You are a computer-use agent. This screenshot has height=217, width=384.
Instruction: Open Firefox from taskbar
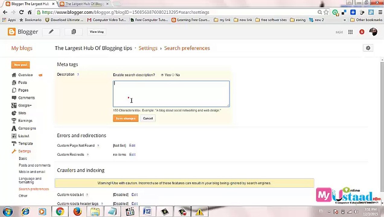(77, 212)
